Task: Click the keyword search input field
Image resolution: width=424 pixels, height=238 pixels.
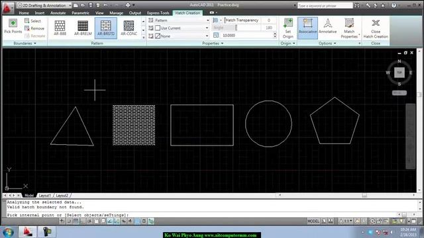Action: coord(325,5)
